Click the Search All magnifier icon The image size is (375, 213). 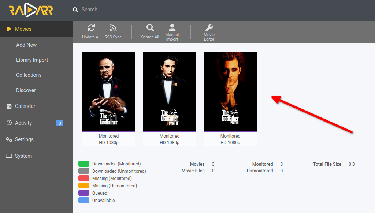[x=150, y=28]
